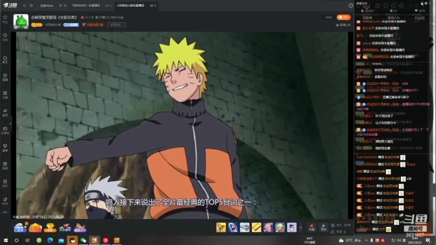Open the first blue activity icon below video
The image size is (436, 245).
[x=20, y=227]
